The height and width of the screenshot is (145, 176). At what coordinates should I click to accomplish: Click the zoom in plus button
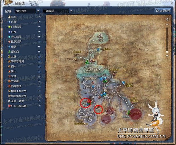pos(167,56)
